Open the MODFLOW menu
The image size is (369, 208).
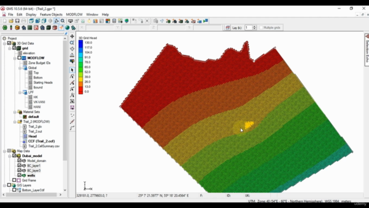(74, 14)
